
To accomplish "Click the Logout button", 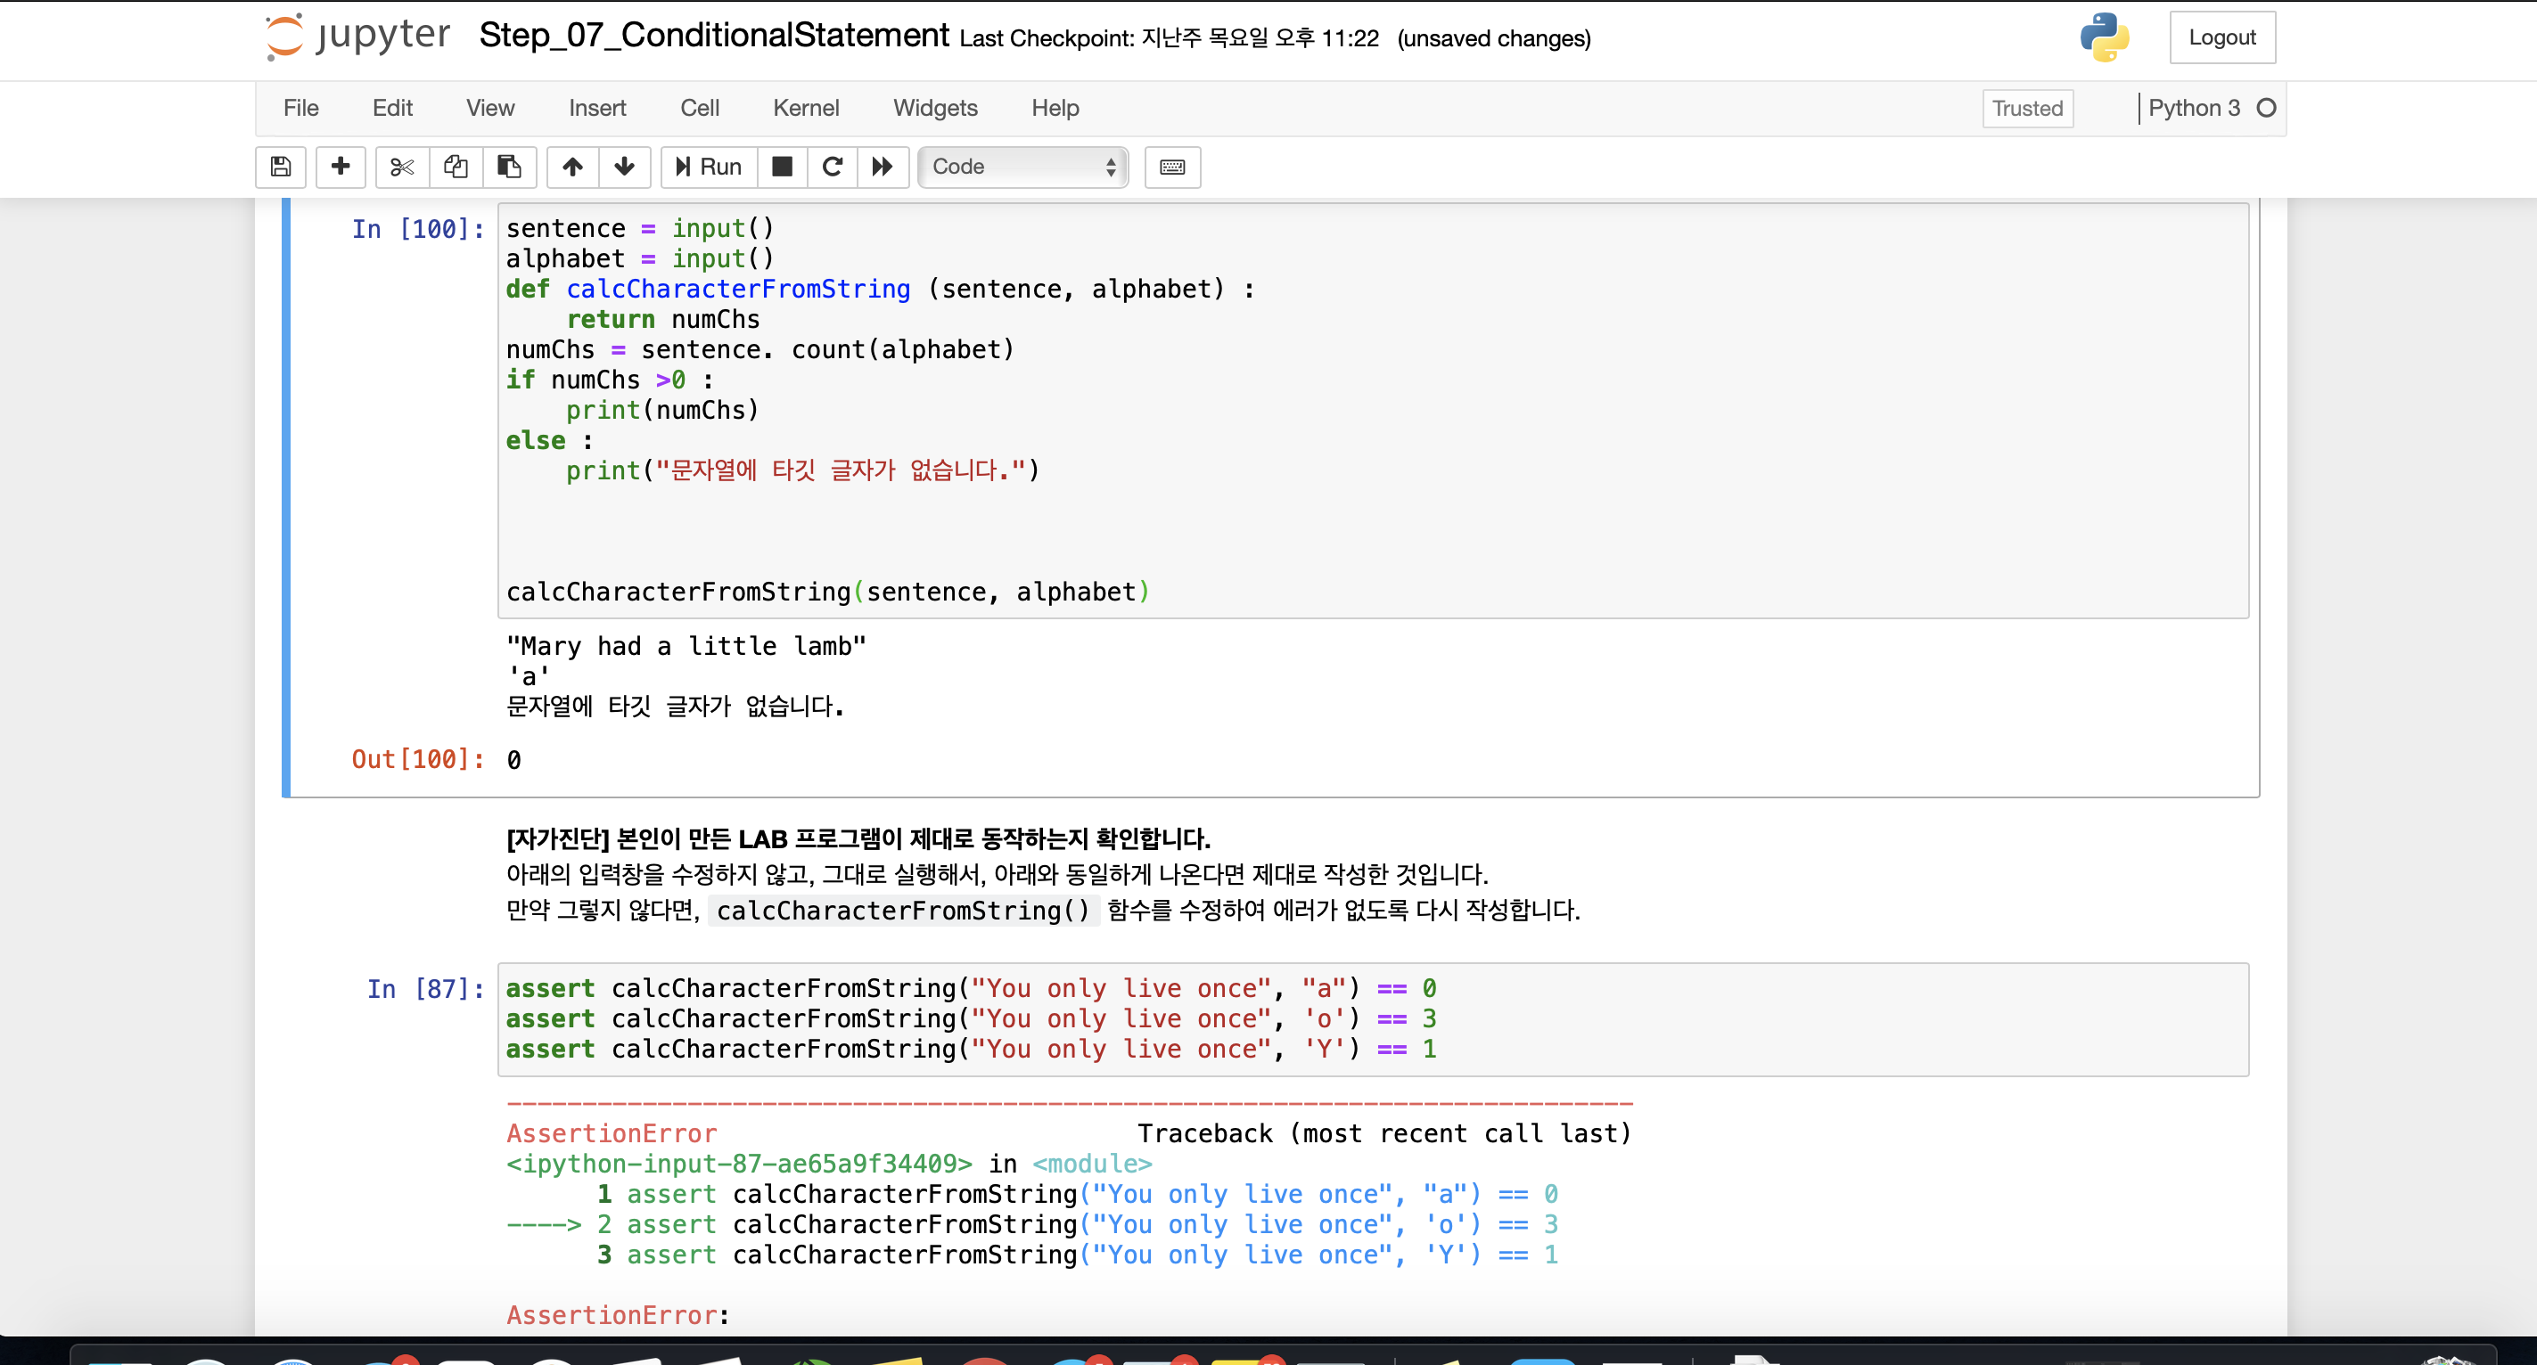I will 2221,37.
